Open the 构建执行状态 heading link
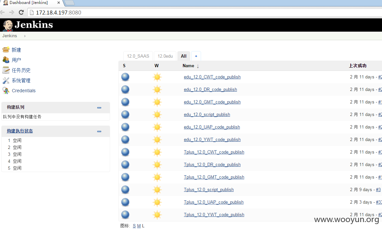 coord(20,131)
